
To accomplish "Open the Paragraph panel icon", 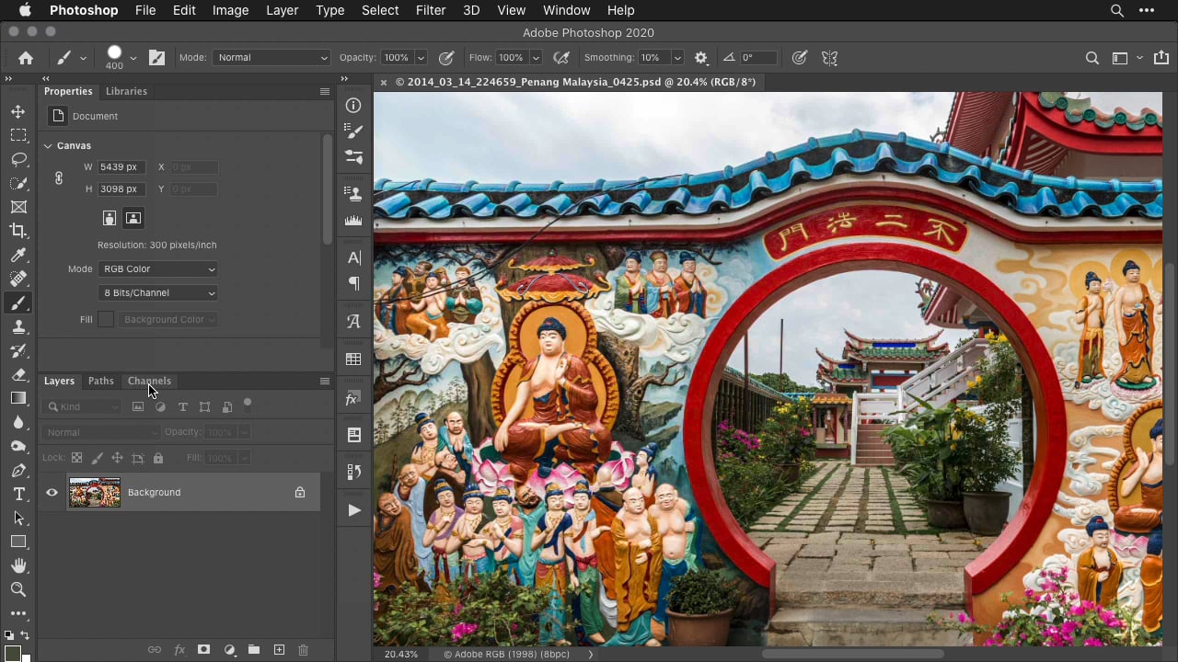I will tap(353, 283).
